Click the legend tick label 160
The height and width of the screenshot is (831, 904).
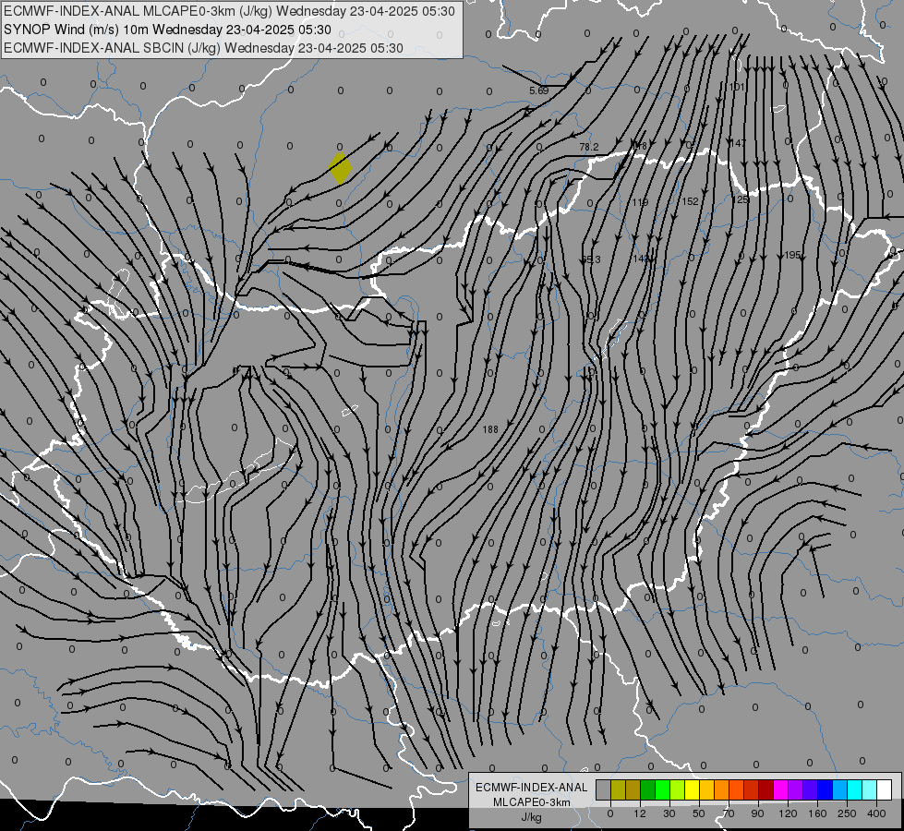pos(817,813)
